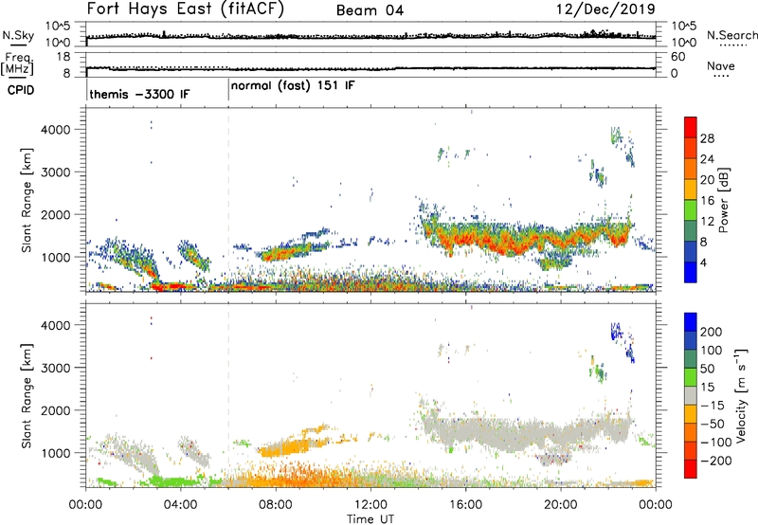758x525 pixels.
Task: Click the "20:00" time axis label
Action: click(560, 505)
